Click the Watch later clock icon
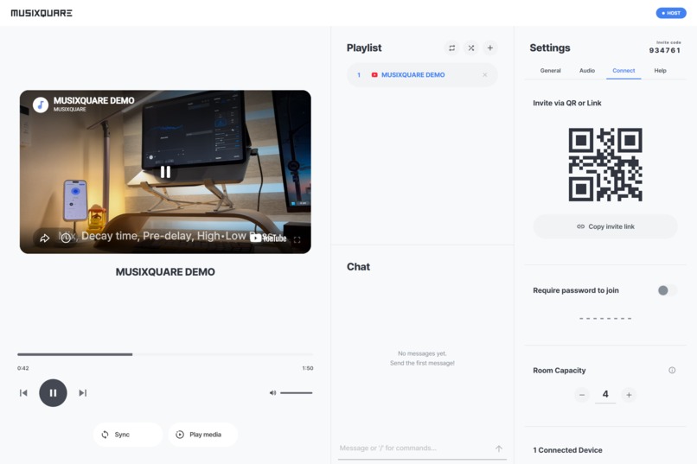Screen dimensions: 697x464 pyautogui.click(x=66, y=238)
